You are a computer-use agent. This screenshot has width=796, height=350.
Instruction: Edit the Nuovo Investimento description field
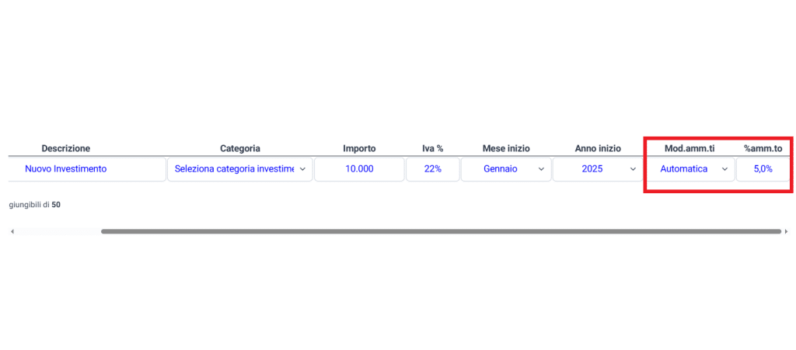[x=87, y=169]
